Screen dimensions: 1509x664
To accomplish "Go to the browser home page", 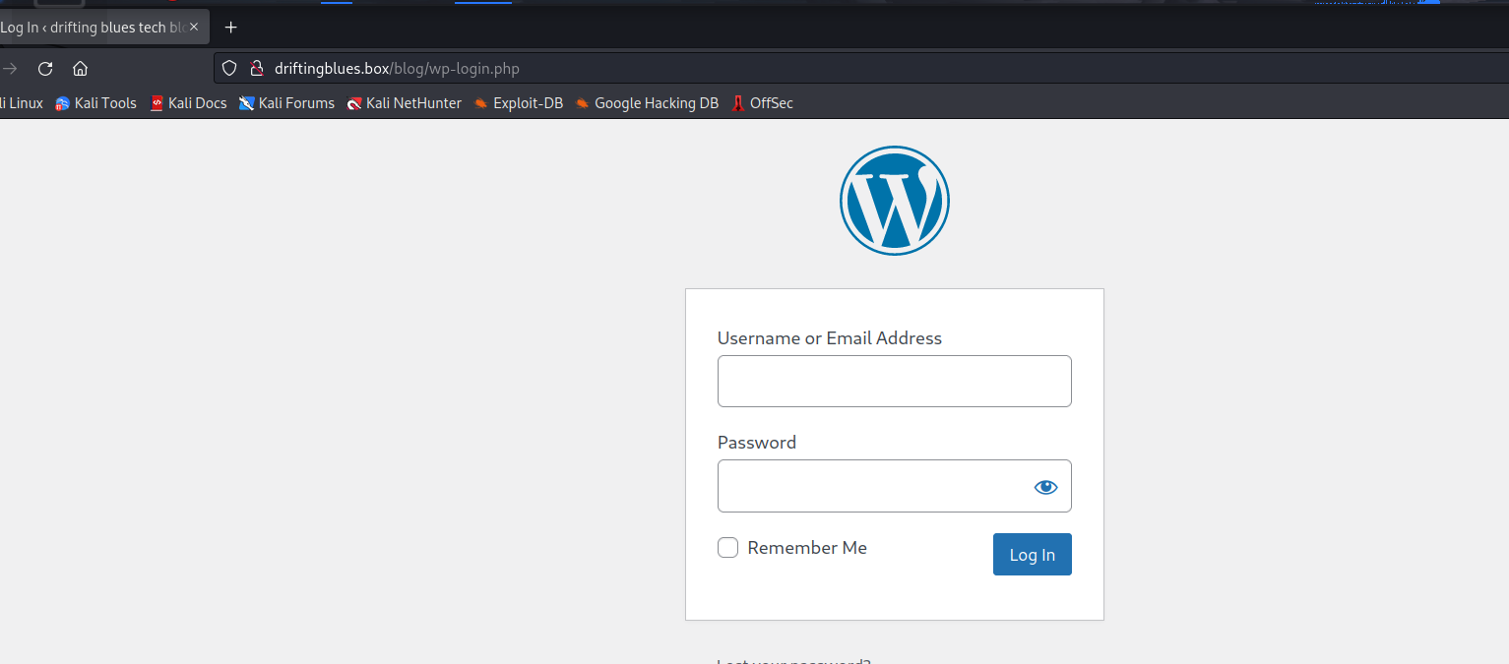I will click(x=81, y=69).
